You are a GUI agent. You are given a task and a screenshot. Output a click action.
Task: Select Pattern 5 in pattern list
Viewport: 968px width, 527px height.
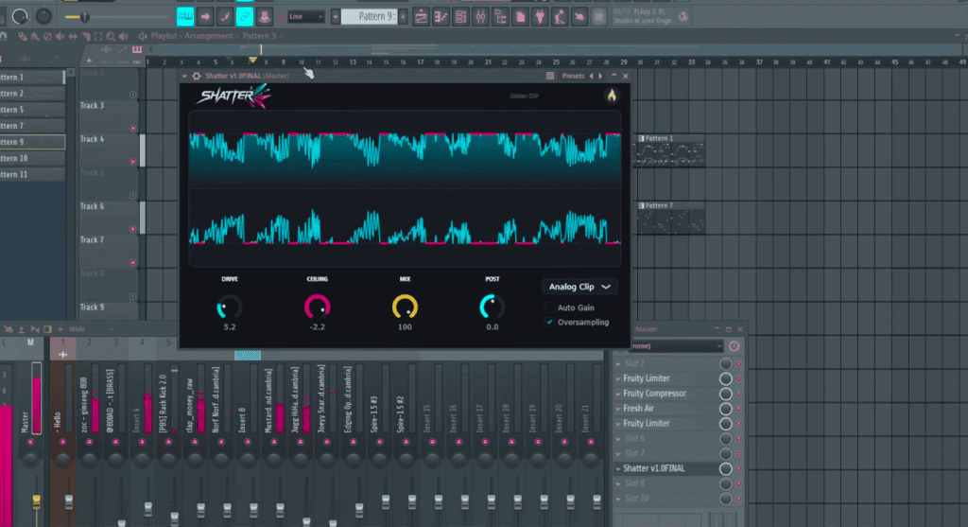tap(32, 110)
